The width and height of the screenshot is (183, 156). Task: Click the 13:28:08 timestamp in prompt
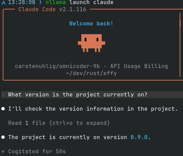(22, 2)
